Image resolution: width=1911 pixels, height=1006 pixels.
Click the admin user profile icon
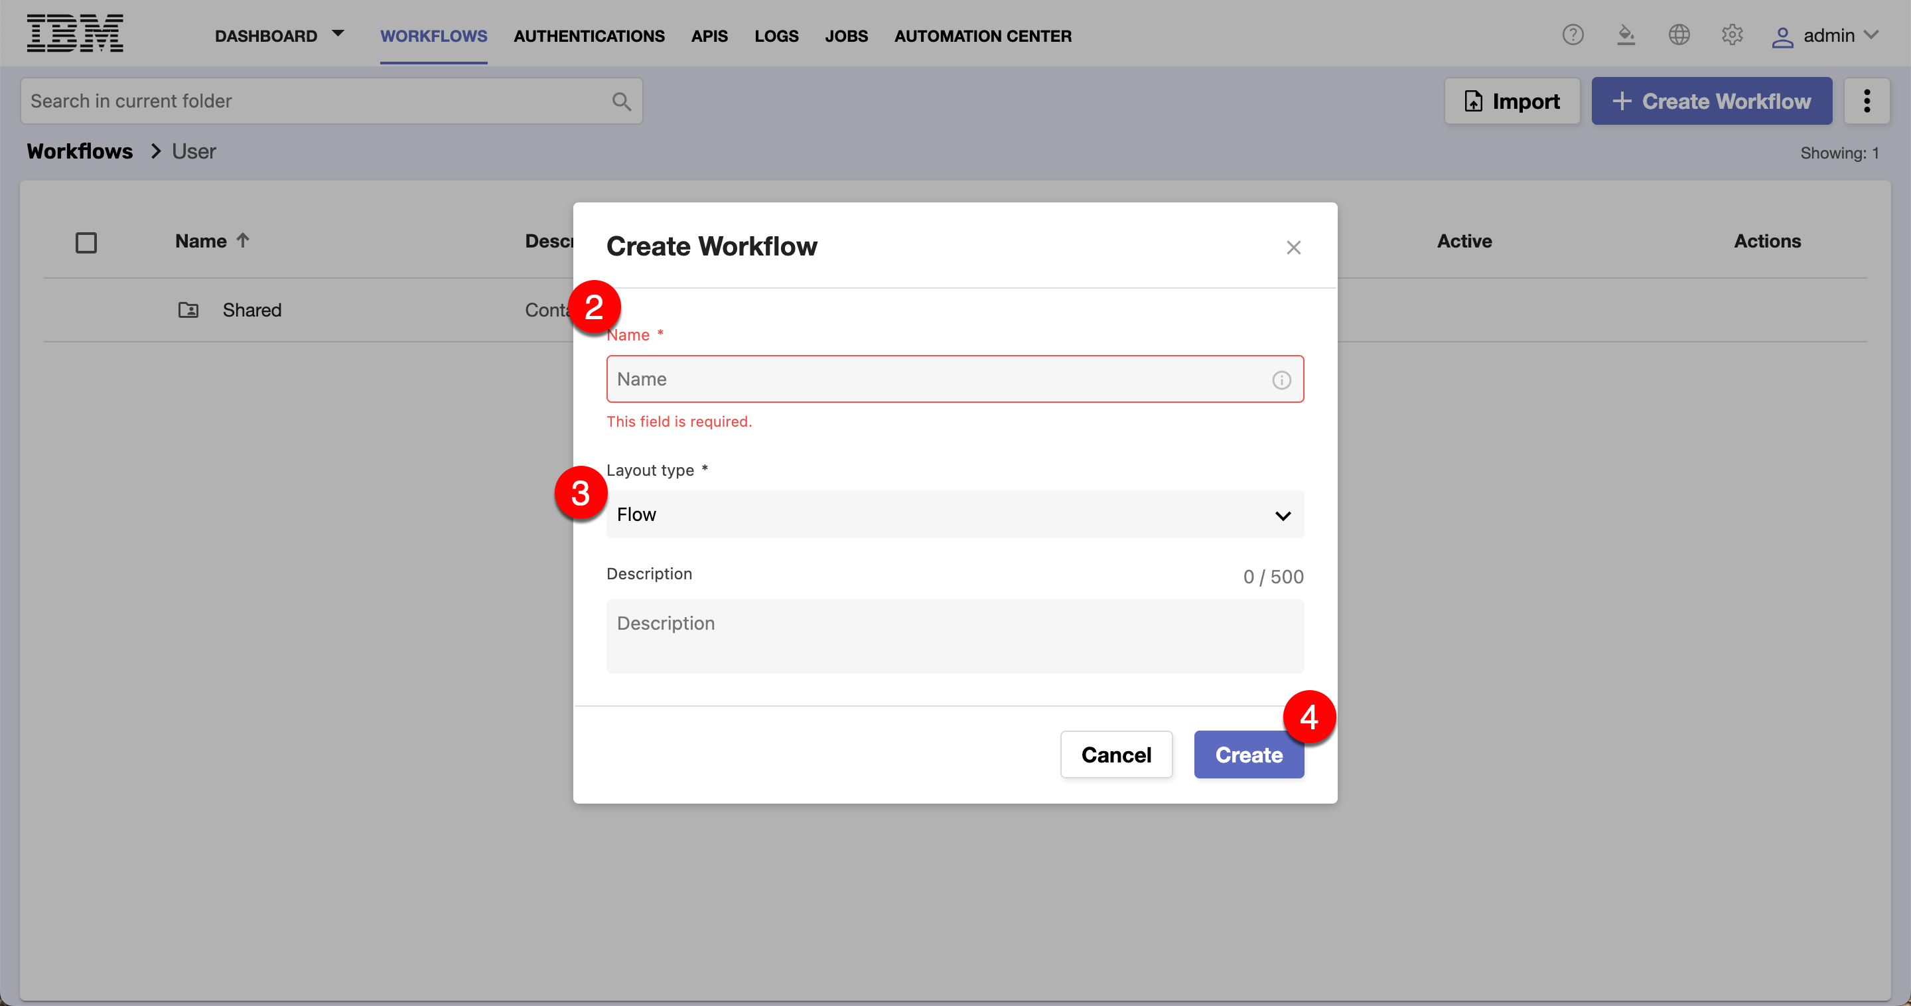click(x=1782, y=36)
